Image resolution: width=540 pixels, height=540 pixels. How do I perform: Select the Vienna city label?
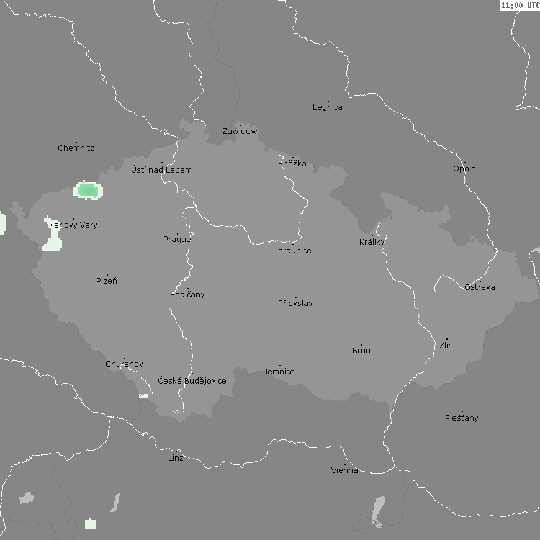click(344, 470)
